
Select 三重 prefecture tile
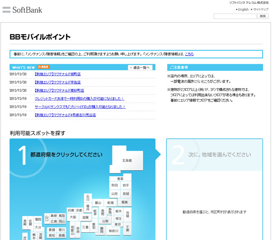[85, 227]
